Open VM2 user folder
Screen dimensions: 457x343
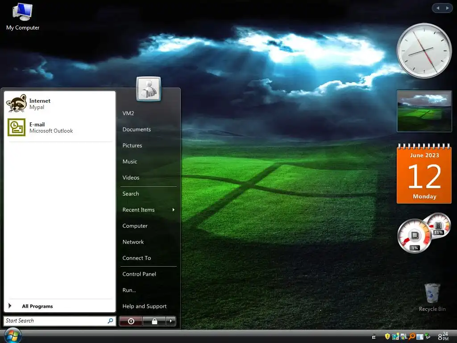coord(128,113)
